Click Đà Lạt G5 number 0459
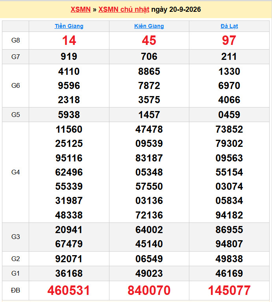The image size is (272, 302). [229, 115]
